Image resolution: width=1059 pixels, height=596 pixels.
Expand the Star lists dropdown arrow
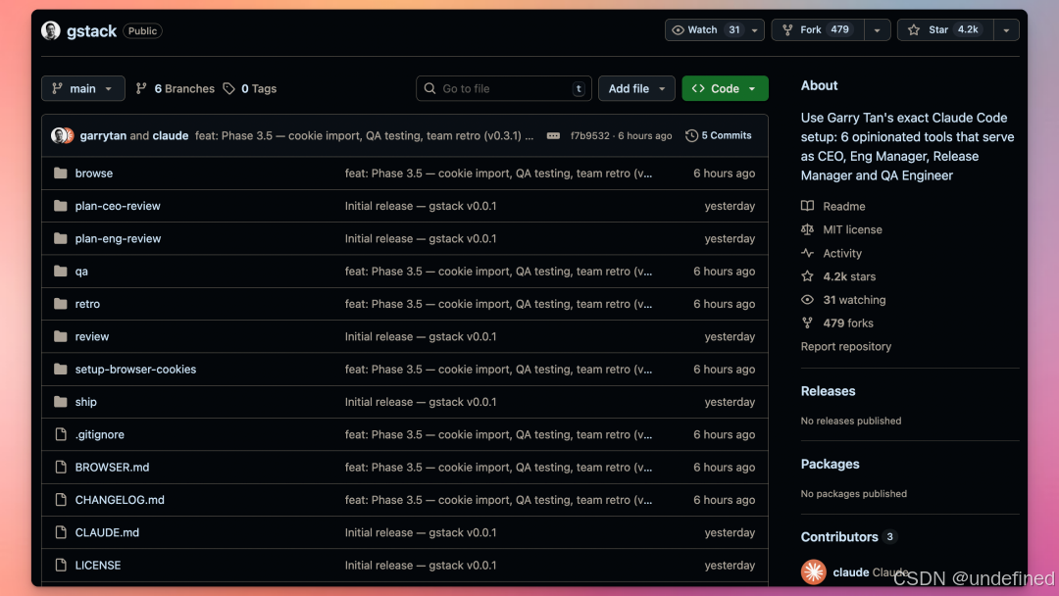(1006, 29)
